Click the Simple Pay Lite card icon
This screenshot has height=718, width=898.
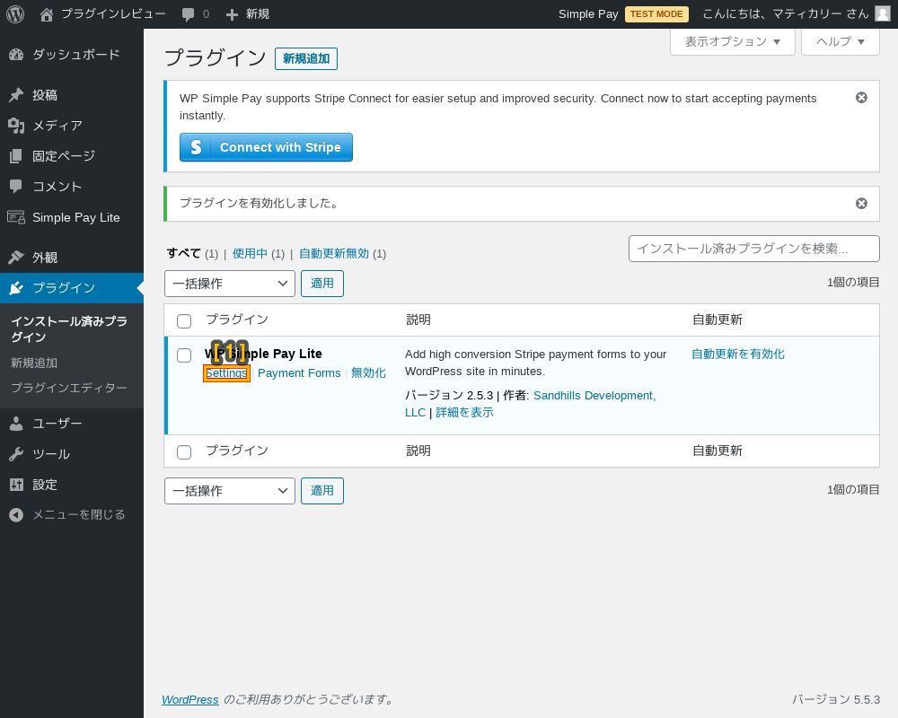pyautogui.click(x=16, y=217)
